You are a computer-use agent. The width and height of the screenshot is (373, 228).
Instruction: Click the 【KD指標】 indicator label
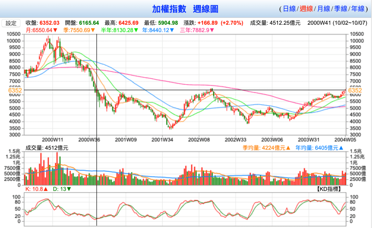pyautogui.click(x=330, y=189)
